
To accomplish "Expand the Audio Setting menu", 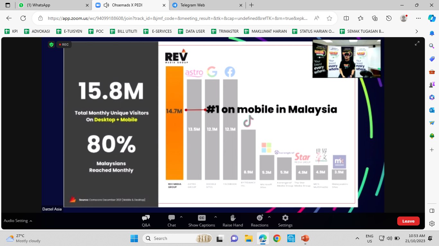I will click(x=18, y=221).
